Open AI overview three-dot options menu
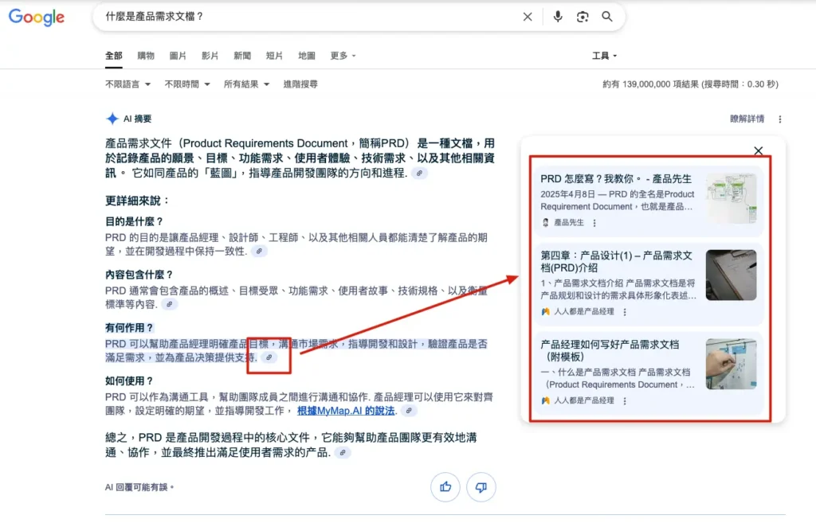Image resolution: width=816 pixels, height=523 pixels. point(779,119)
